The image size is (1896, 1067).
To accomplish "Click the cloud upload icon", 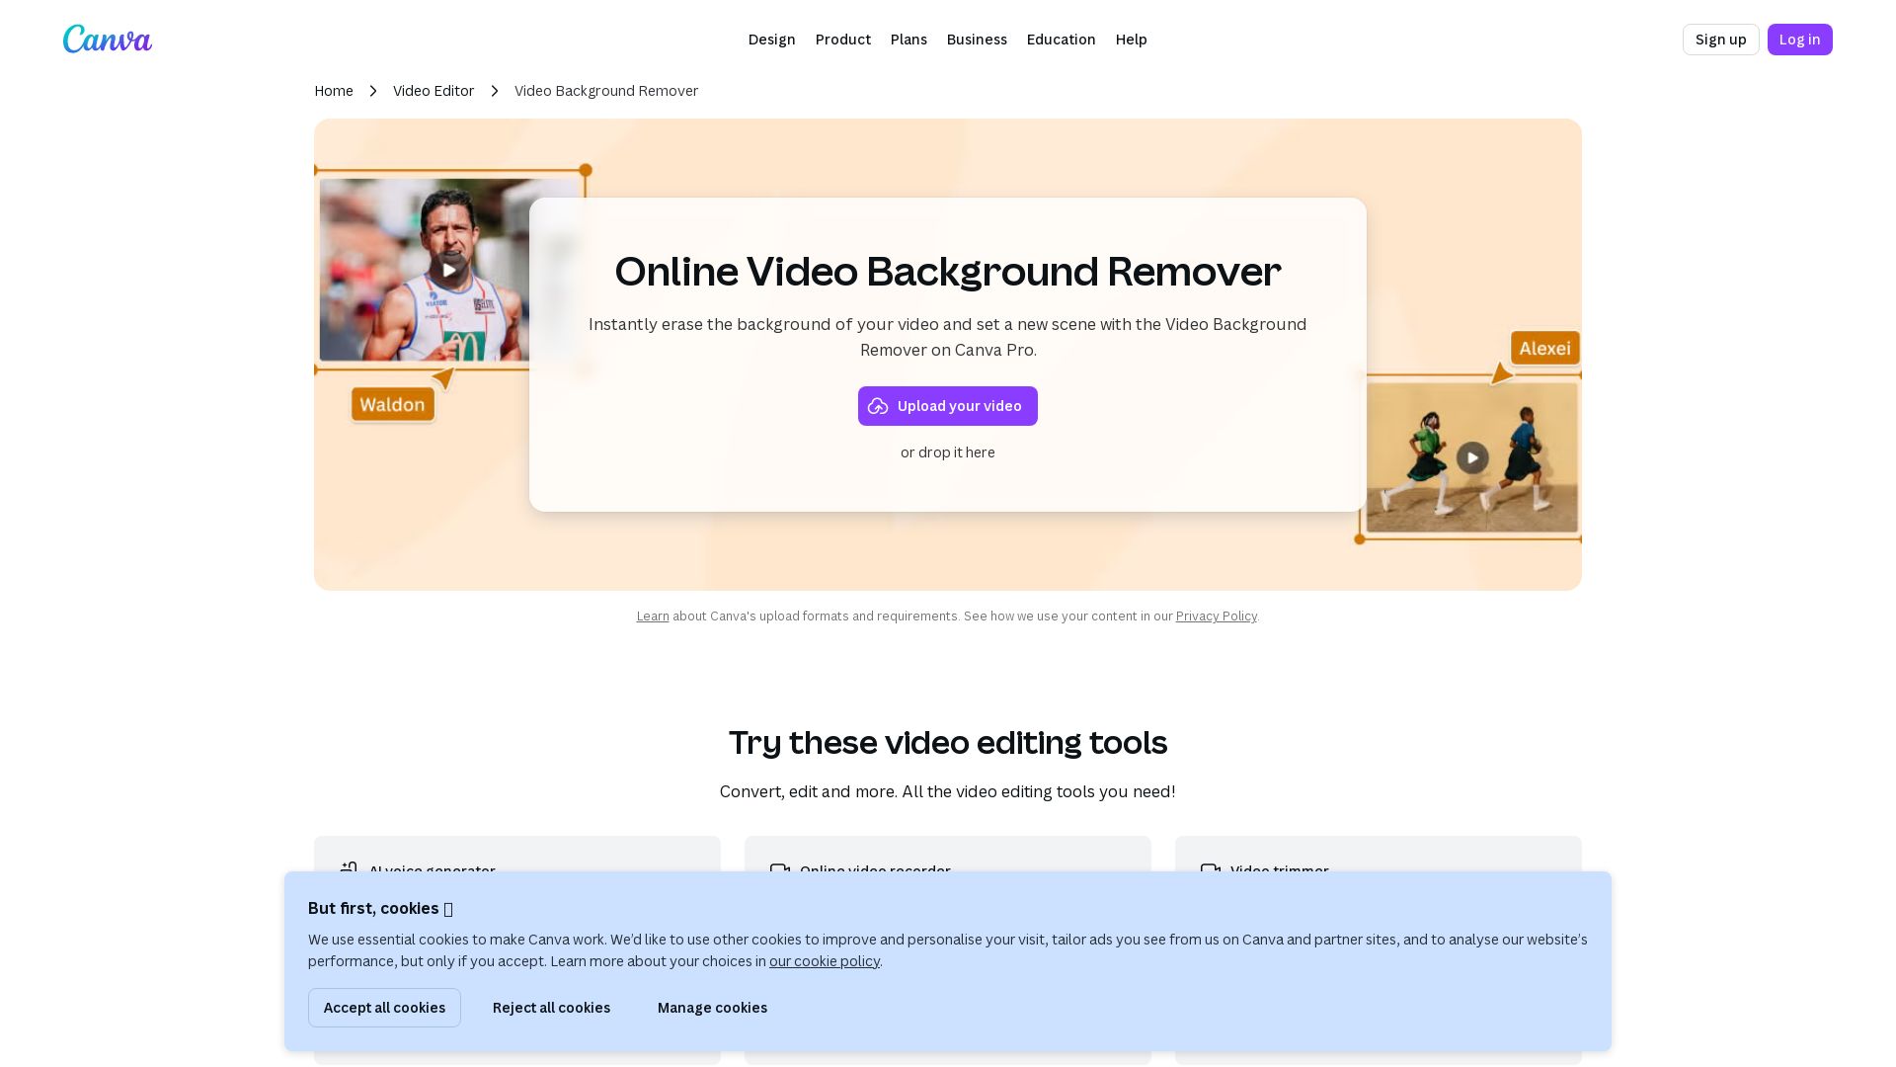I will coord(878,406).
